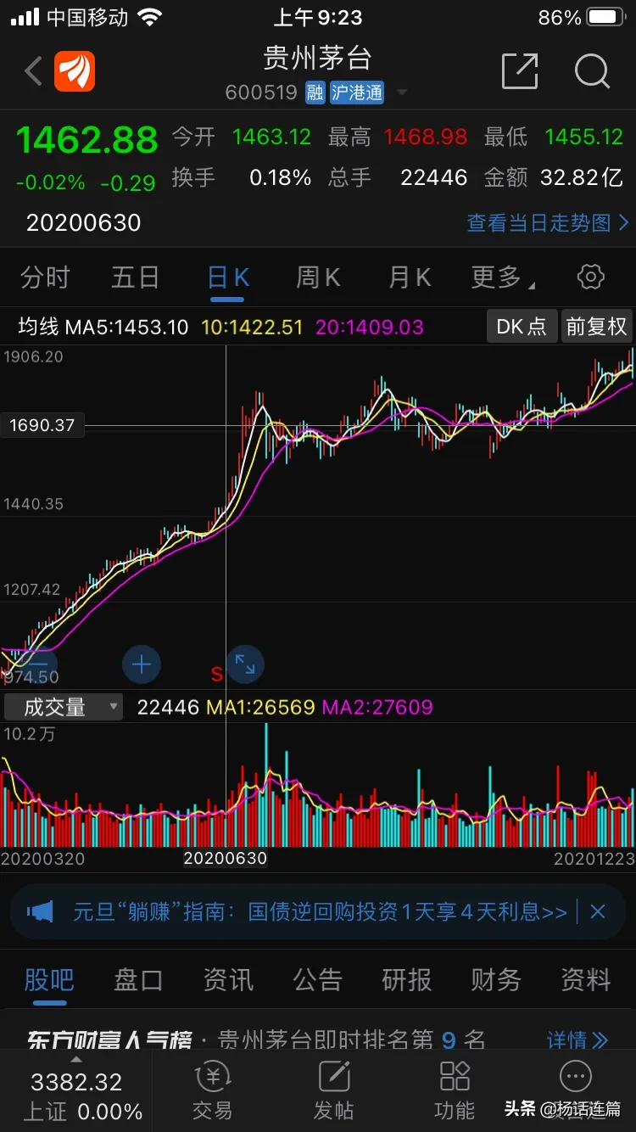Open the search magnifier icon
Viewport: 636px width, 1132px height.
(592, 71)
